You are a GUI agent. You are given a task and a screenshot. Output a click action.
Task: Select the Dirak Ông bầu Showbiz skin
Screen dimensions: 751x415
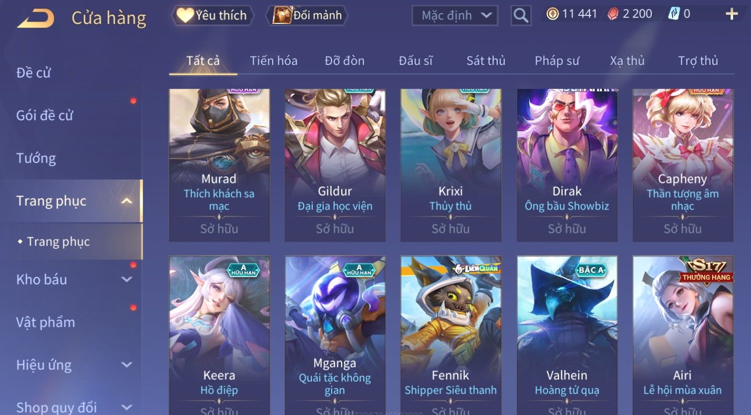[567, 165]
